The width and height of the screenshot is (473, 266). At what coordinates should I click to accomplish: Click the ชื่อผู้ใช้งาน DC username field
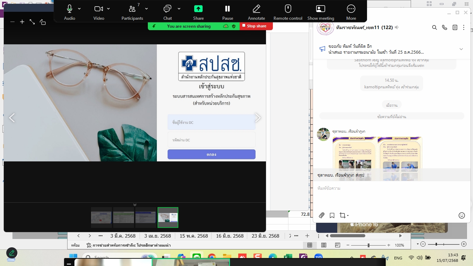pyautogui.click(x=212, y=122)
